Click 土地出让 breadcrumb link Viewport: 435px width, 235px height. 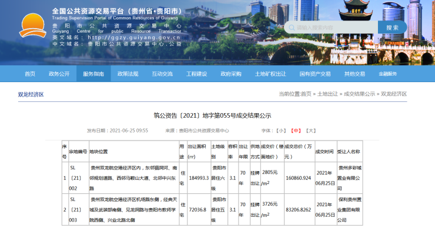(327, 94)
